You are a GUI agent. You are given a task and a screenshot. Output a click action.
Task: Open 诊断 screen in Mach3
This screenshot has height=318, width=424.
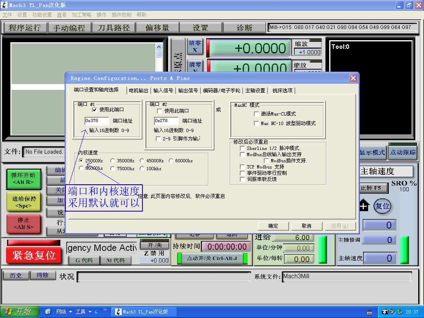(244, 28)
